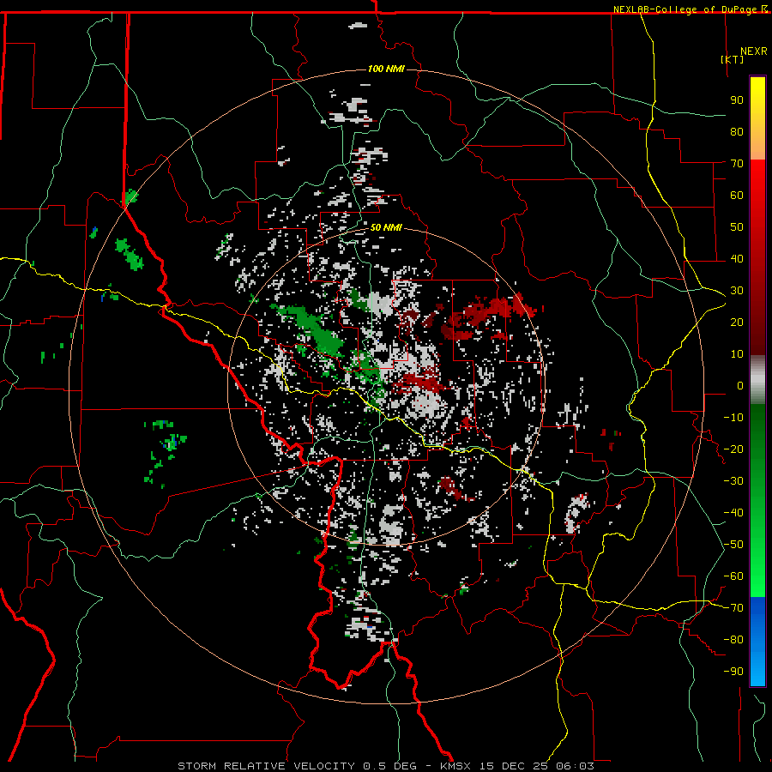Click the 50 NMI range ring label
Viewport: 772px width, 772px height.
coord(386,227)
